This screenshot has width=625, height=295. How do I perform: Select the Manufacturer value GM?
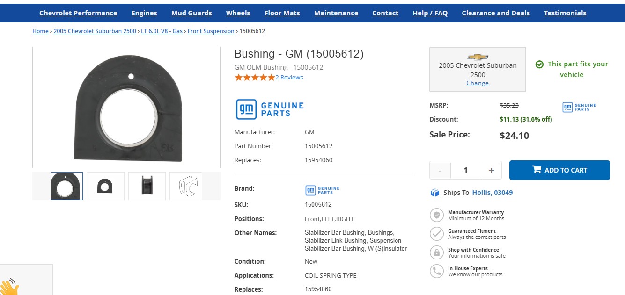coord(309,132)
